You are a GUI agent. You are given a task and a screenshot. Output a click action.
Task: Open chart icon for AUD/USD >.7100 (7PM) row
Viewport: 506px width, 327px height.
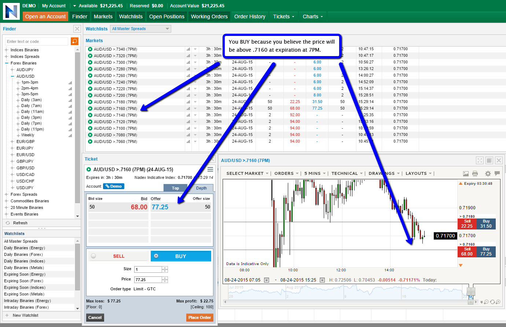[x=188, y=128]
